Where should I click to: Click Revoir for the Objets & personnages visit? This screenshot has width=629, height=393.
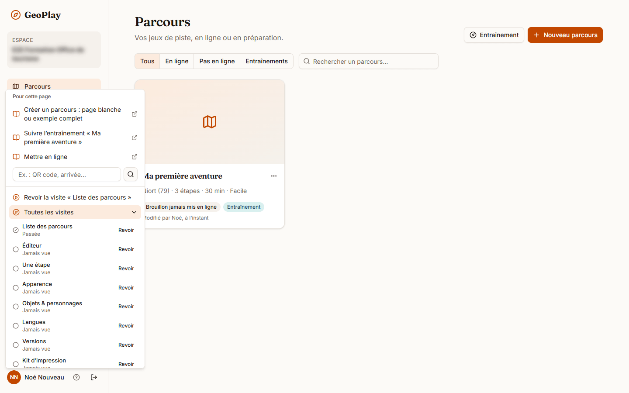126,307
